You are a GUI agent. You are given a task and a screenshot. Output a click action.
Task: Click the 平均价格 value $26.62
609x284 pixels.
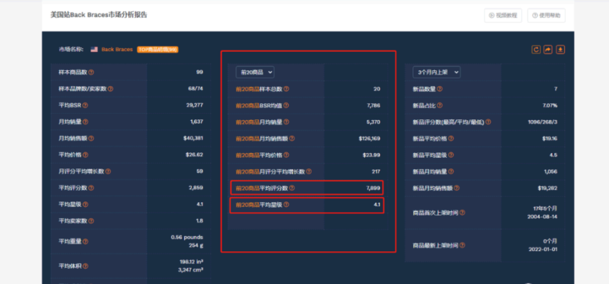coord(194,155)
